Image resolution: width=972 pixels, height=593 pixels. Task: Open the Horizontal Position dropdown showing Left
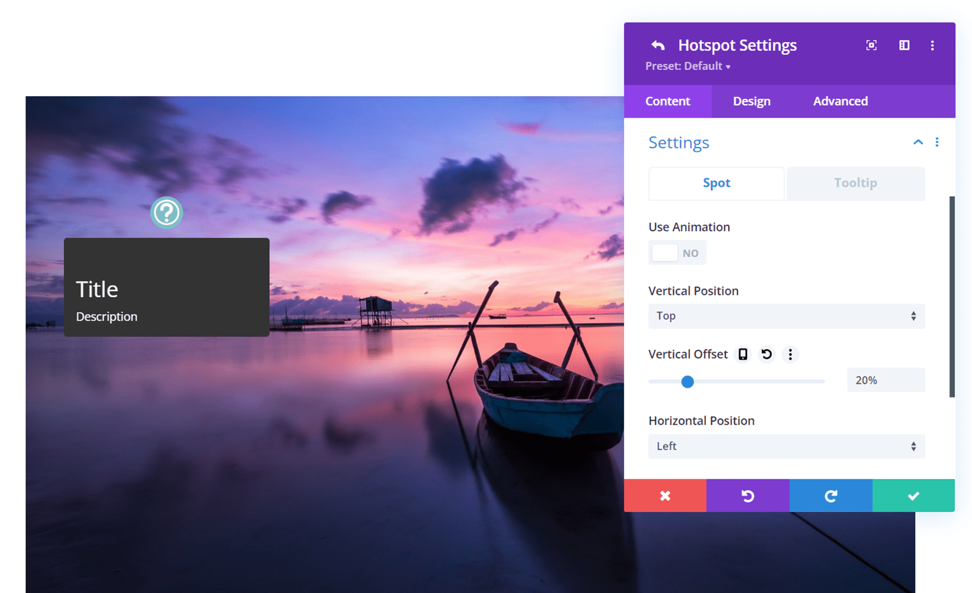[x=786, y=446]
